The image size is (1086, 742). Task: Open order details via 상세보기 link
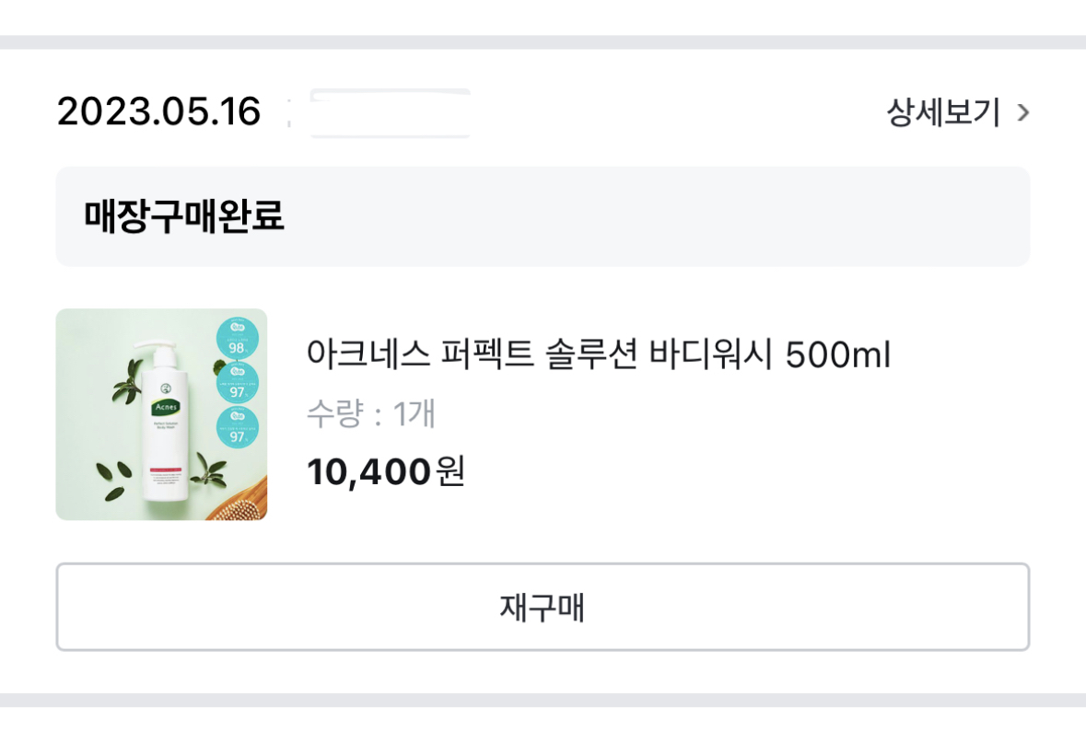[x=942, y=112]
